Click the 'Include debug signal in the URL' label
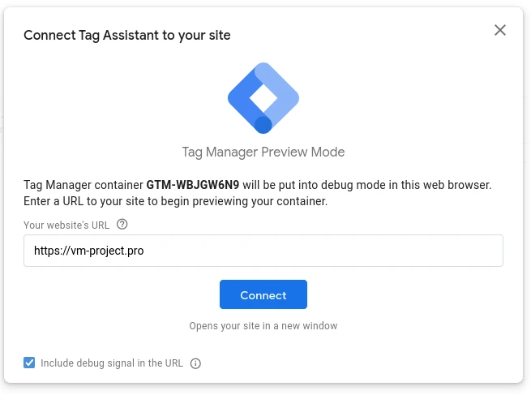This screenshot has height=395, width=531. (x=112, y=363)
